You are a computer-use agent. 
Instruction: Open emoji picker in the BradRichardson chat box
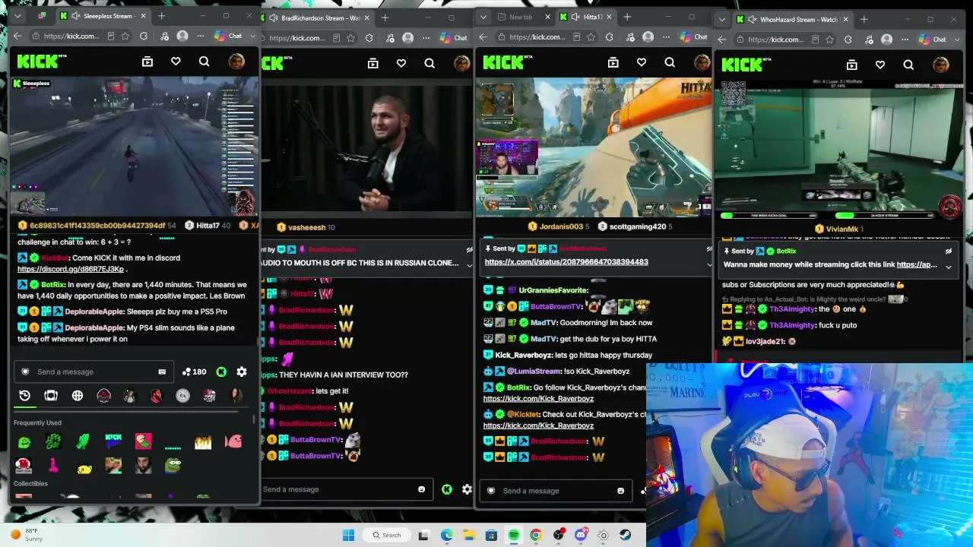[x=422, y=489]
